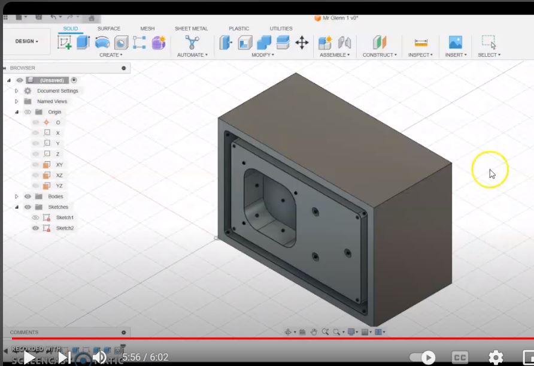Image resolution: width=534 pixels, height=366 pixels.
Task: Select the Extrude tool
Action: [x=83, y=43]
